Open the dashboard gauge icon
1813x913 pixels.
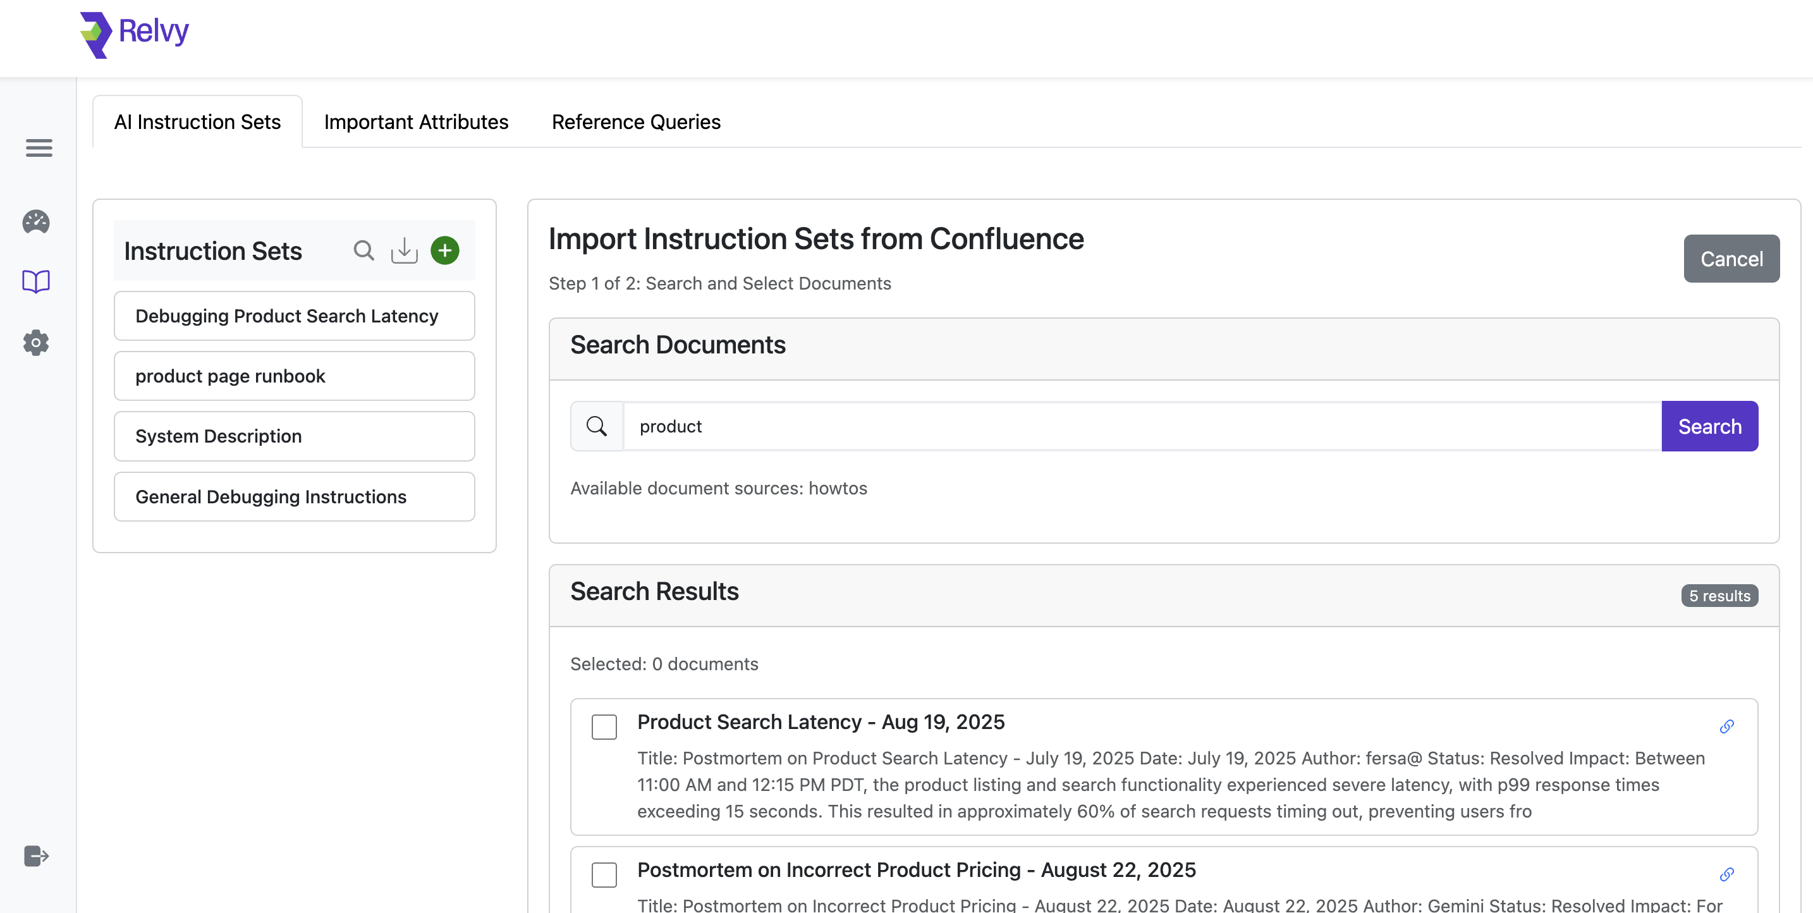click(x=36, y=222)
